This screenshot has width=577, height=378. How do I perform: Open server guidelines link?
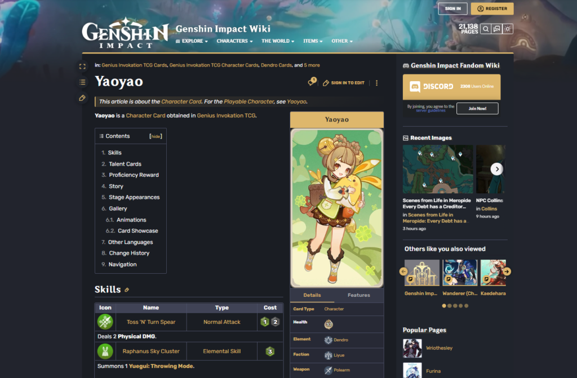430,110
